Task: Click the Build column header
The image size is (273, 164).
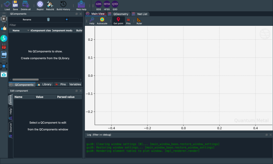Action: tap(78, 31)
